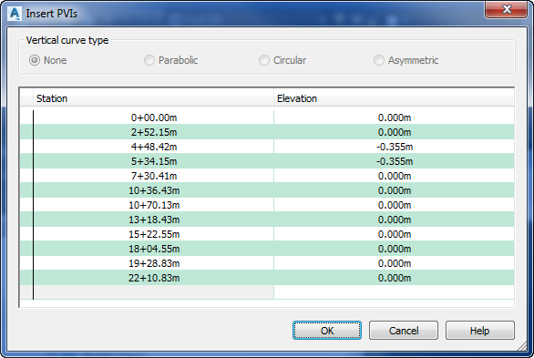The image size is (534, 358).
Task: Select station cell 2+52.15m
Action: [x=154, y=132]
